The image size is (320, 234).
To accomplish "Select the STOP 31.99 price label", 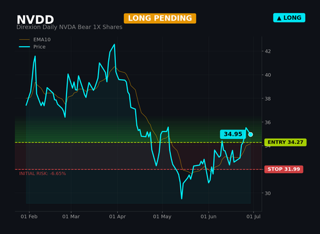I will (284, 169).
